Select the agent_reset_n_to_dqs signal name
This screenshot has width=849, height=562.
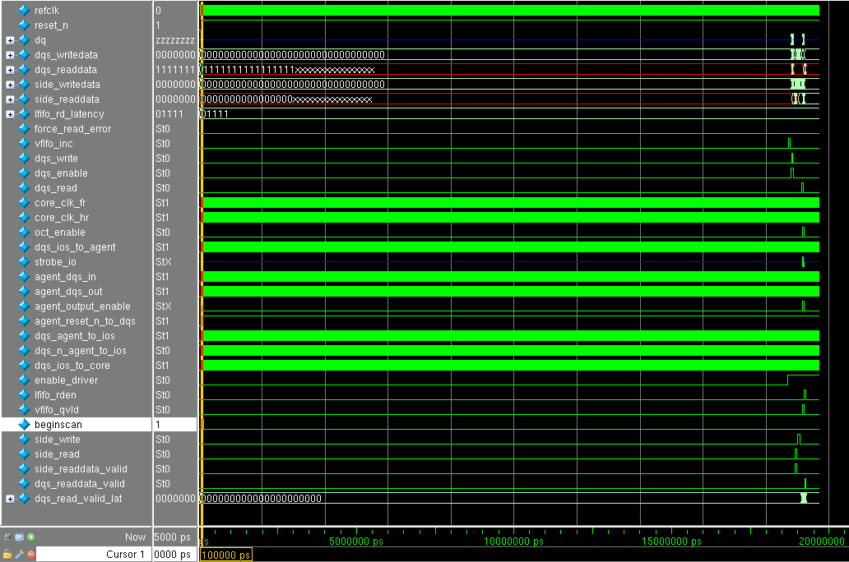click(85, 321)
